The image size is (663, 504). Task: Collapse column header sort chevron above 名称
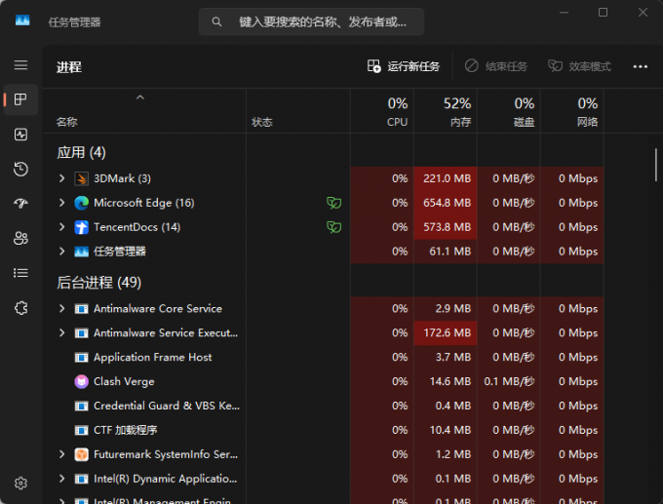140,97
